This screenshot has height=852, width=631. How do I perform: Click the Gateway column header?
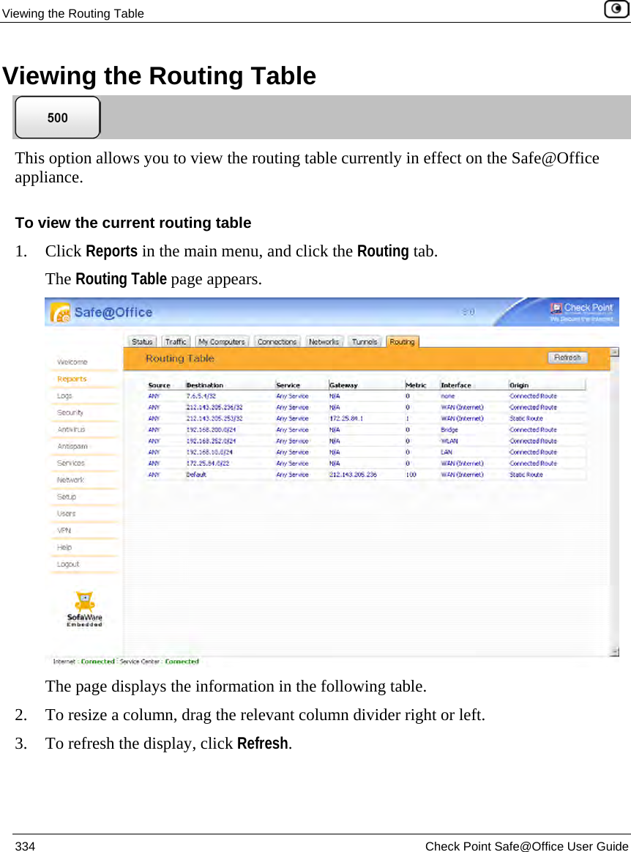click(344, 385)
